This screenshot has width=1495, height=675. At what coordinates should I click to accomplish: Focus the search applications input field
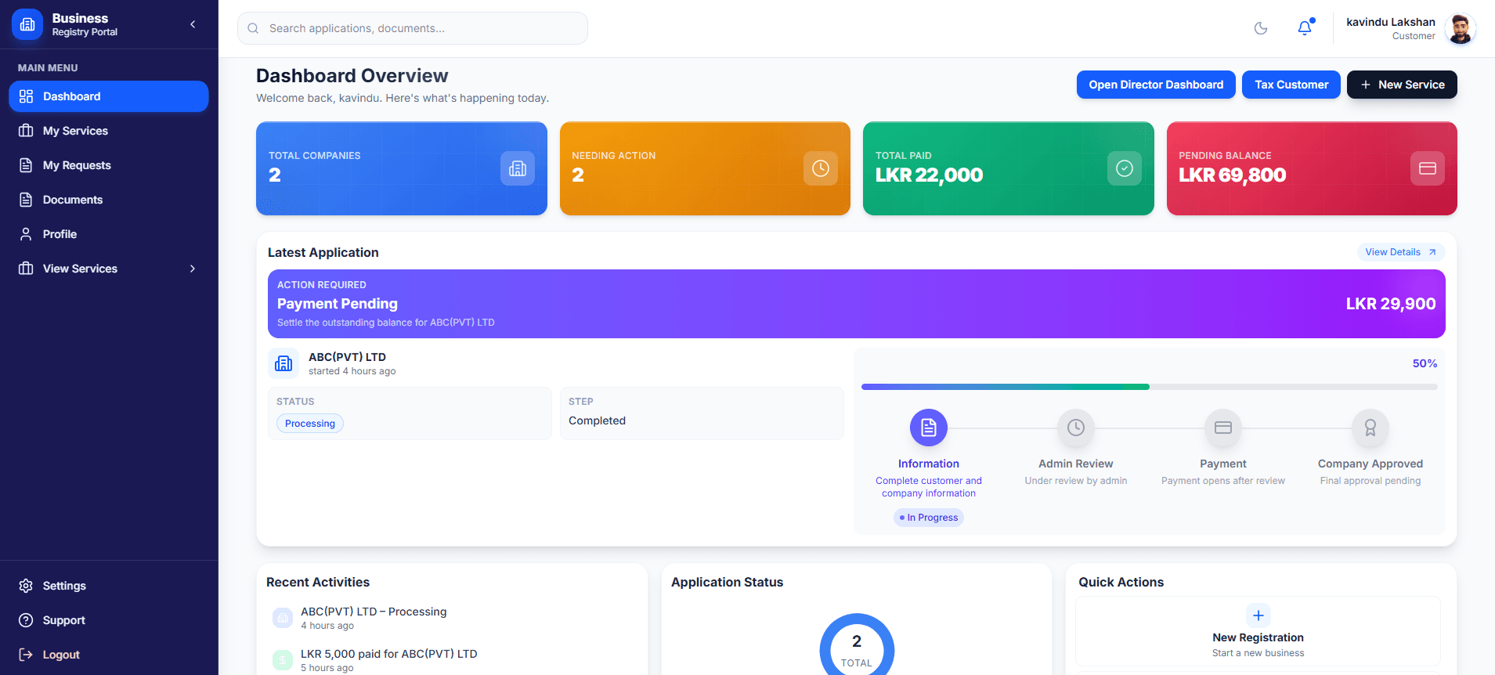click(413, 28)
